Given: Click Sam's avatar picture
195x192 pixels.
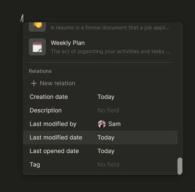Looking at the screenshot, I should [x=102, y=124].
